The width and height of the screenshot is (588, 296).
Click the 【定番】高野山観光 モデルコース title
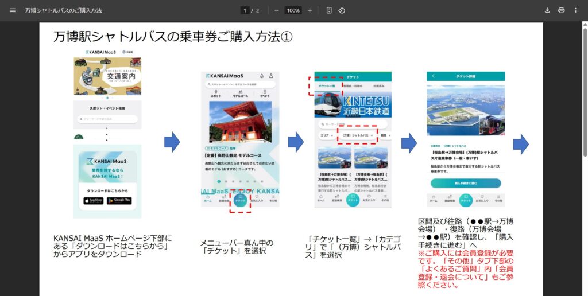[234, 155]
